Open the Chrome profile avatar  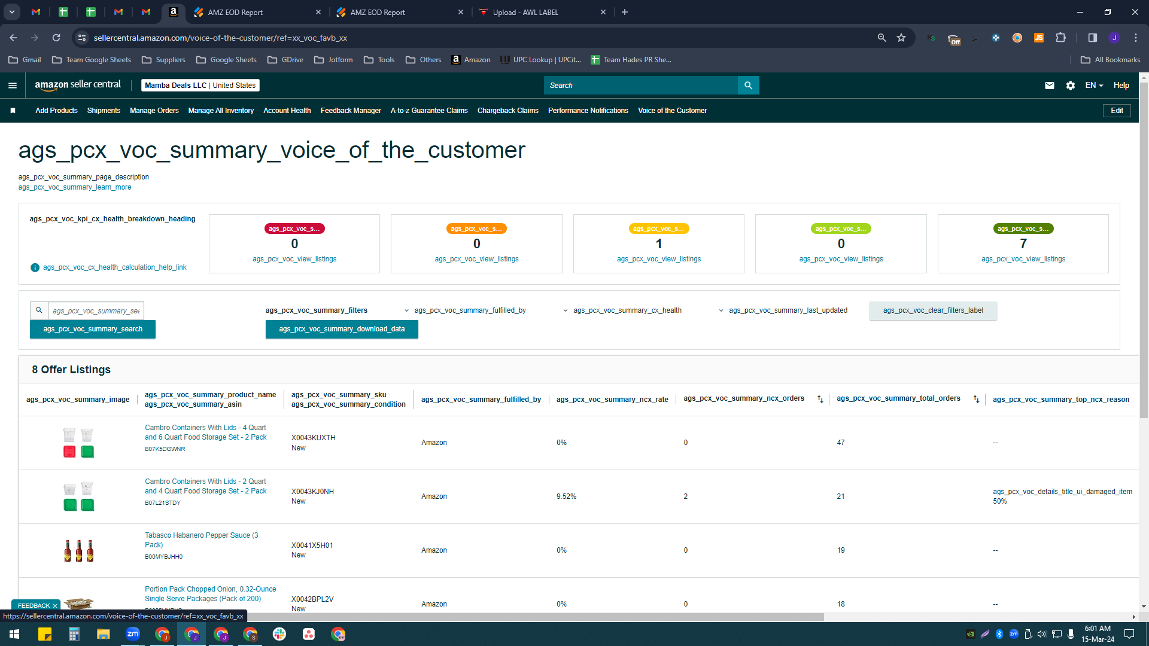[1114, 38]
